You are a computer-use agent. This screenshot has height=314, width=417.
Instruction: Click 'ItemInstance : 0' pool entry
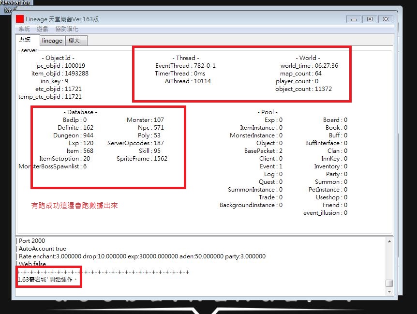[261, 128]
